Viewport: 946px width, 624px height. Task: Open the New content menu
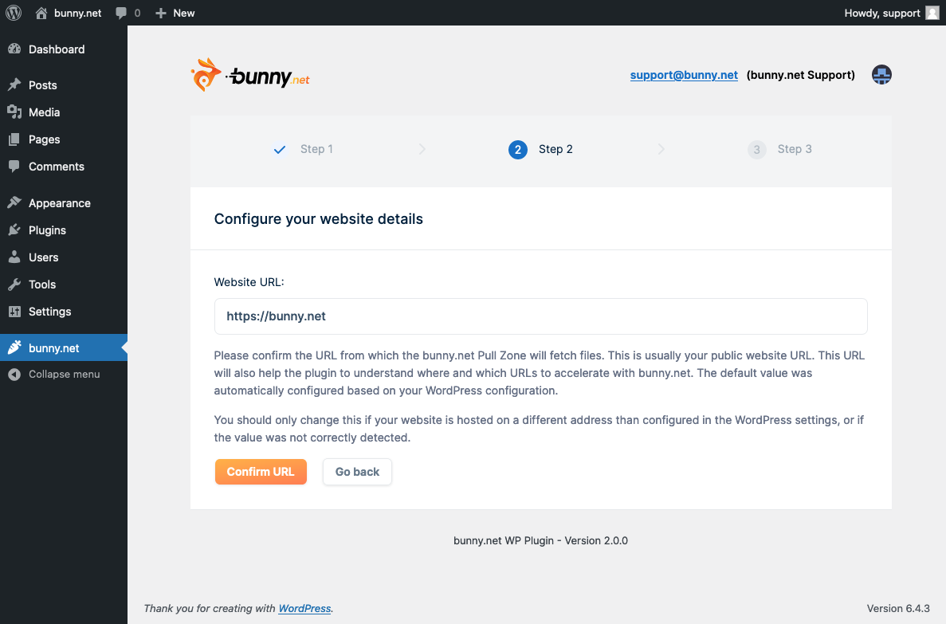tap(174, 12)
